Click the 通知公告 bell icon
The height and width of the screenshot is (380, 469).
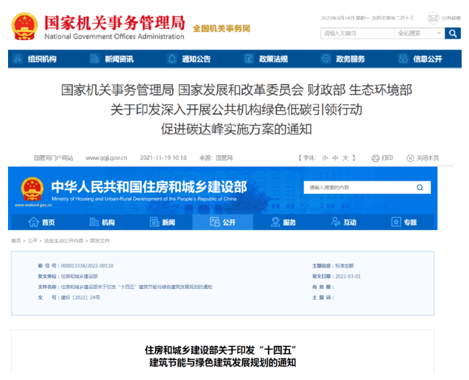coord(172,59)
